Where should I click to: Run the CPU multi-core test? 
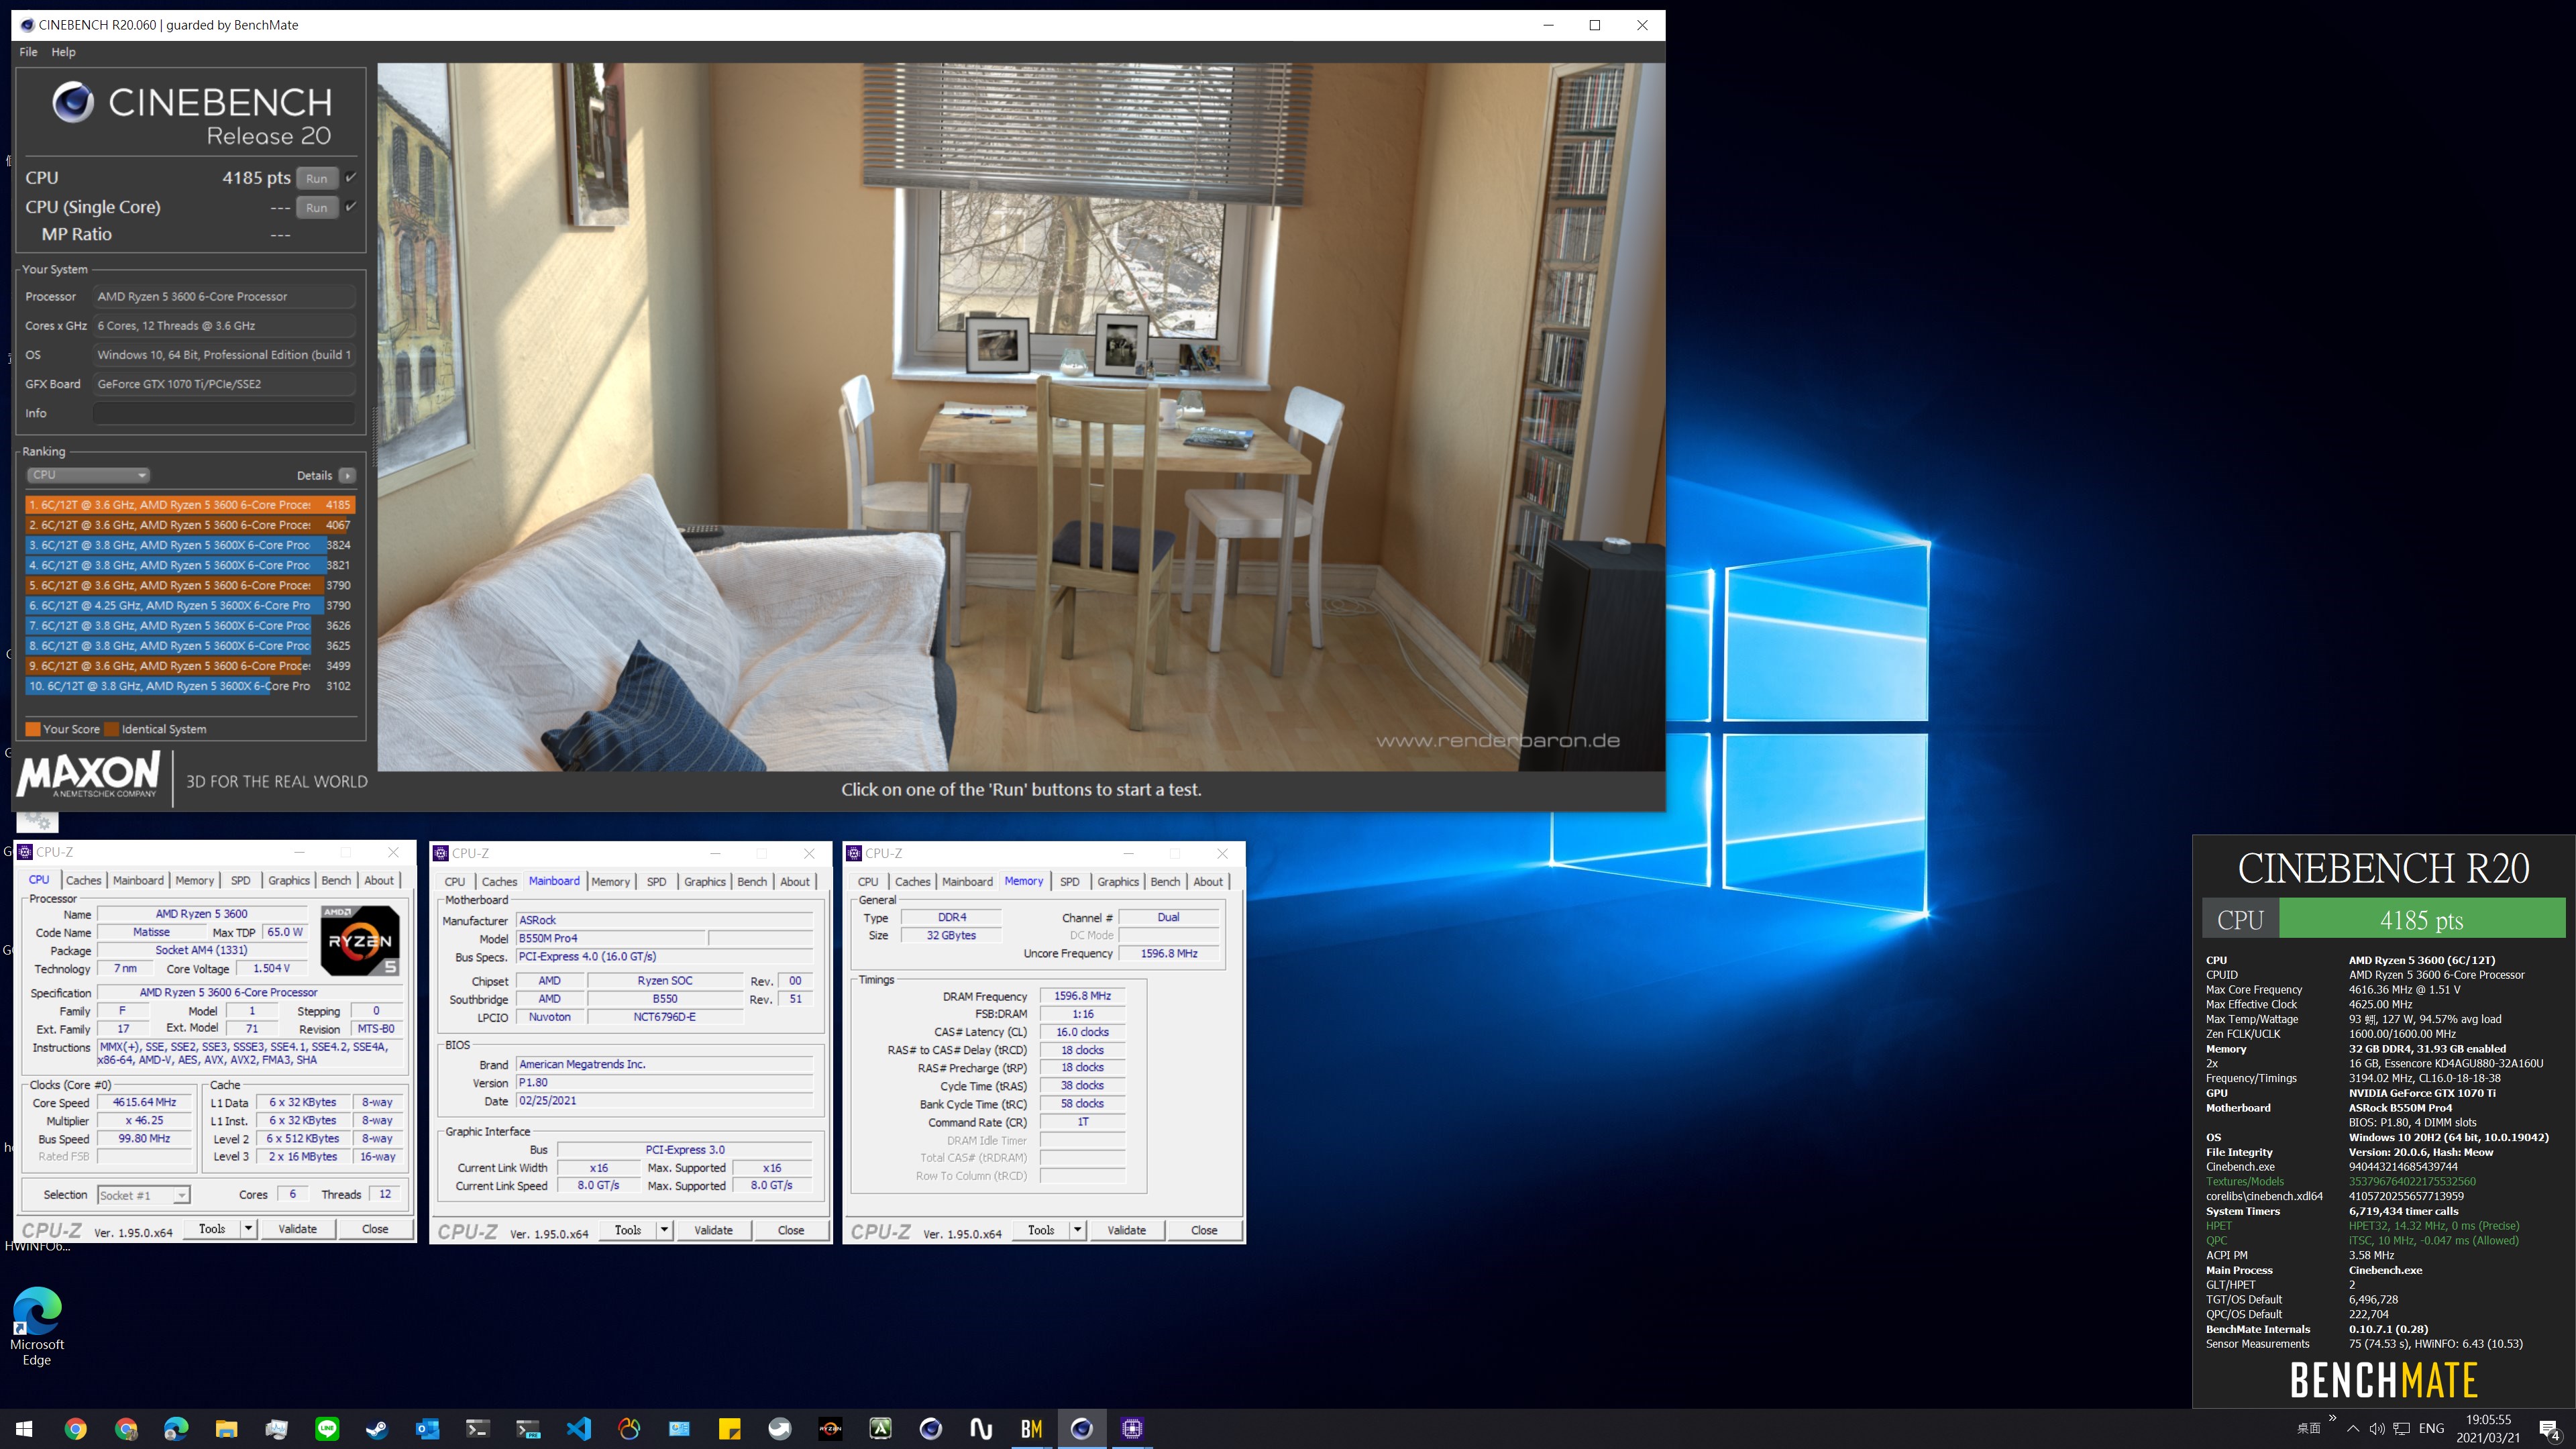click(x=317, y=178)
